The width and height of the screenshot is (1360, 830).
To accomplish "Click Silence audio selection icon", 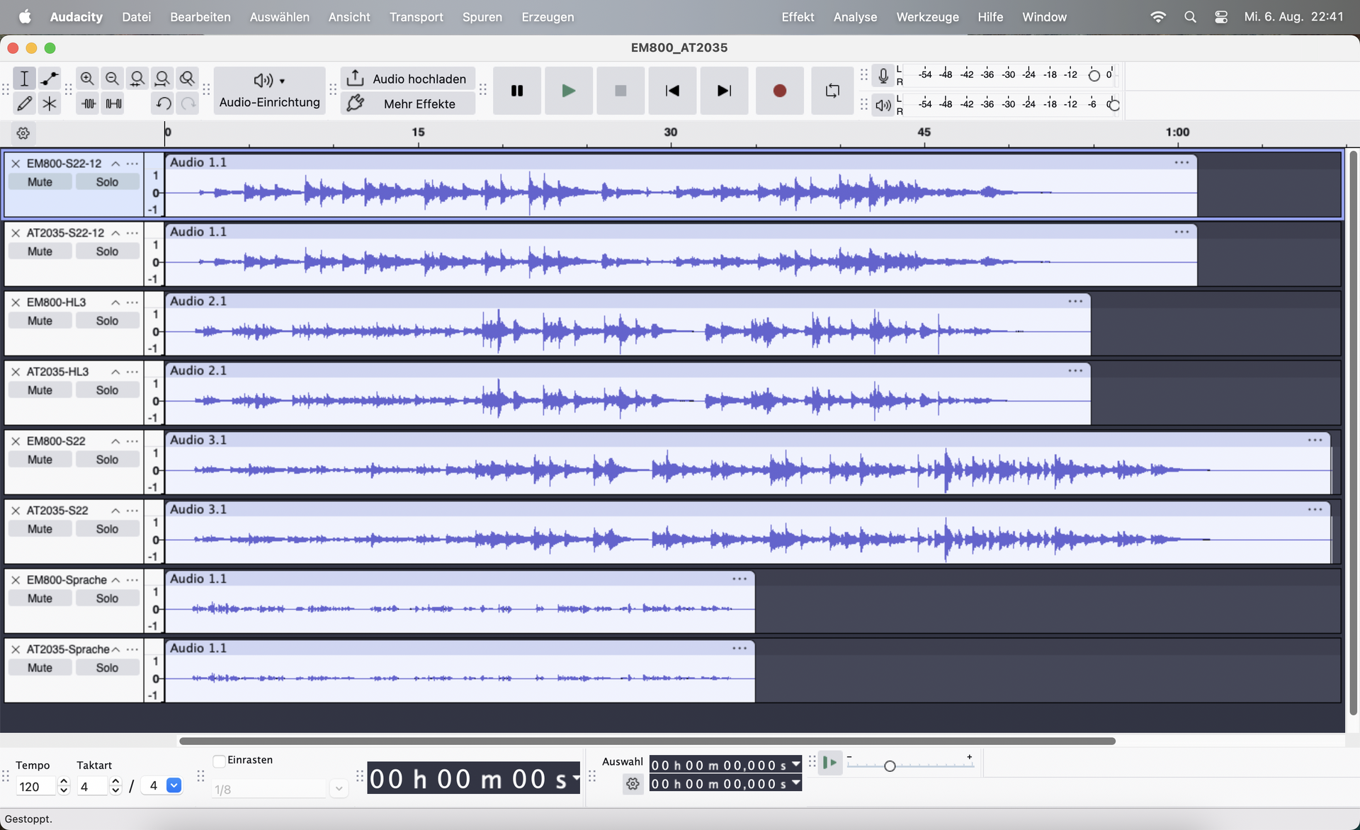I will tap(113, 103).
